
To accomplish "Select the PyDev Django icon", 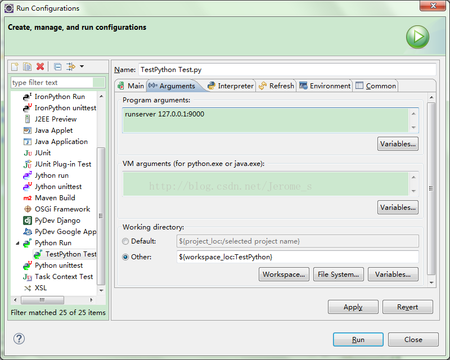I will coord(27,220).
